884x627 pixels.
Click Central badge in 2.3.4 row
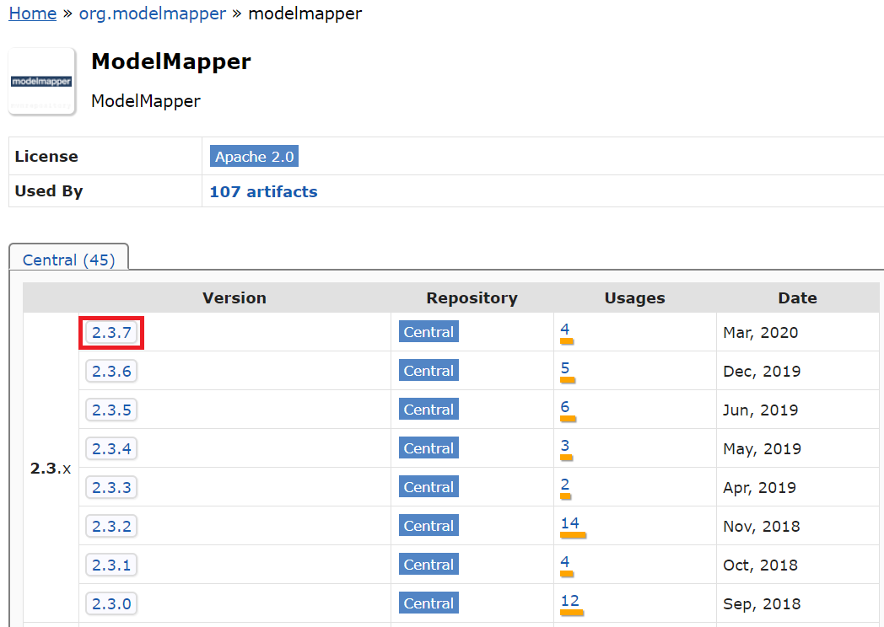pyautogui.click(x=429, y=448)
